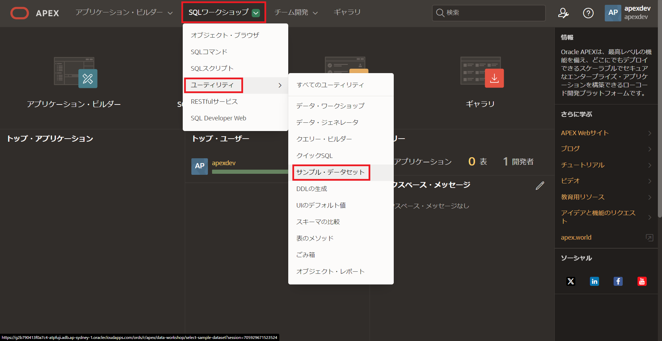This screenshot has width=662, height=341.
Task: Click the AP avatar in header
Action: (613, 13)
